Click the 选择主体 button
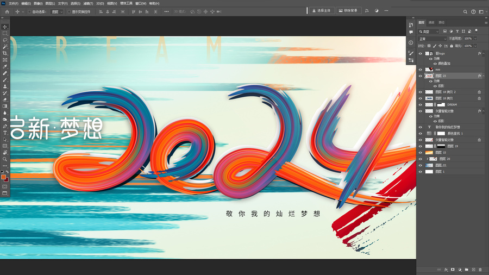Viewport: 489px width, 275px height. click(x=322, y=11)
